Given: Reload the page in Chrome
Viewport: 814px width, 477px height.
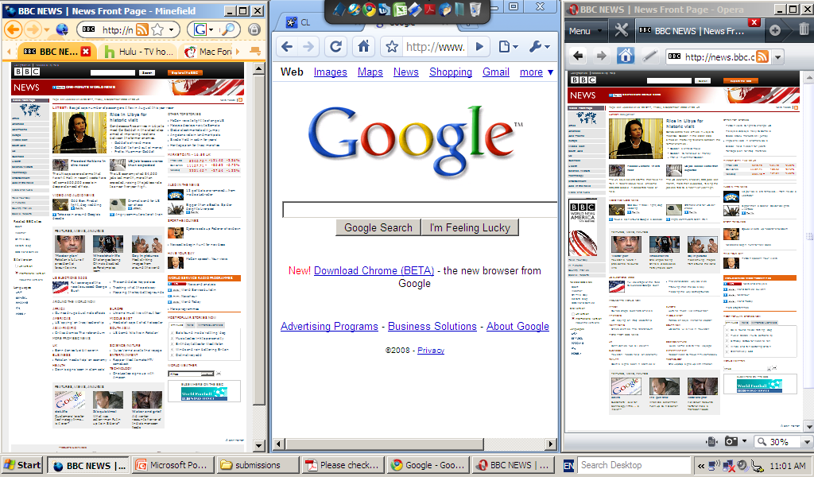Looking at the screenshot, I should pos(336,47).
